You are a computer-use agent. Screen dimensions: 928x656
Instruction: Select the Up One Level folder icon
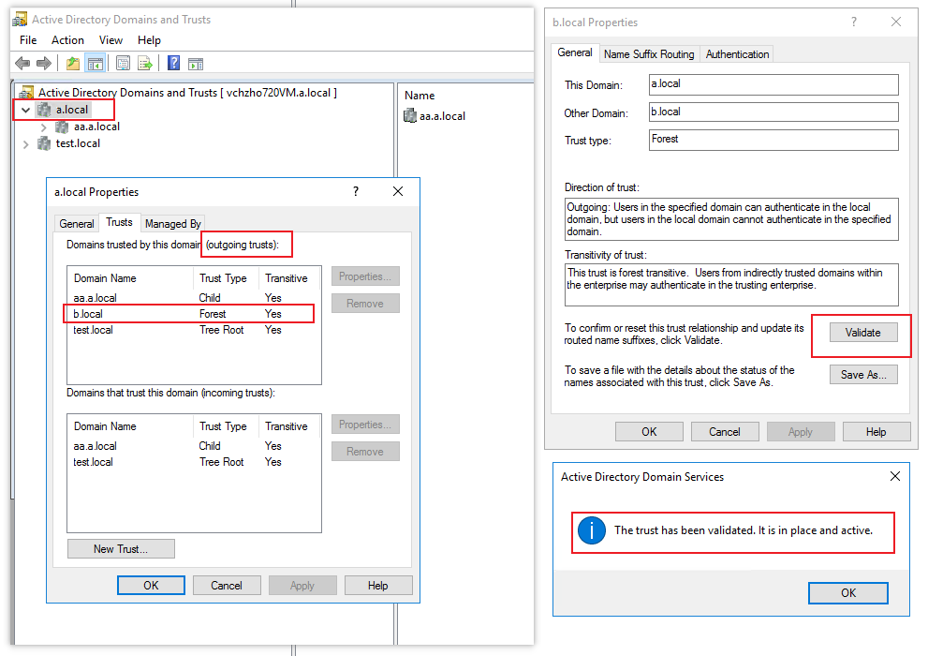click(x=74, y=63)
